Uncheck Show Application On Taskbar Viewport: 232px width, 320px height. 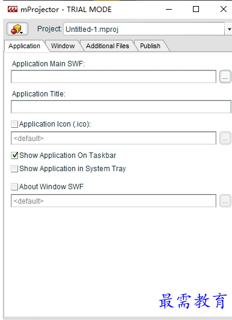point(14,155)
